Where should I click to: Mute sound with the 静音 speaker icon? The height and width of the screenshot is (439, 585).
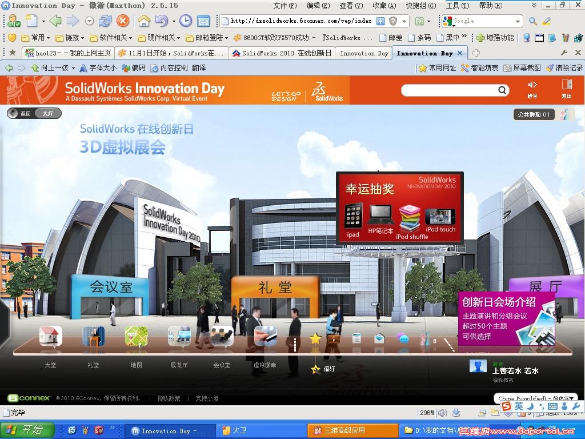click(x=532, y=89)
